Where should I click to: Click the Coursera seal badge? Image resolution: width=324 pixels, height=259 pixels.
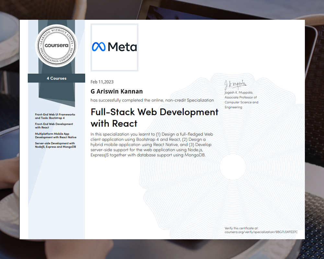pyautogui.click(x=56, y=45)
